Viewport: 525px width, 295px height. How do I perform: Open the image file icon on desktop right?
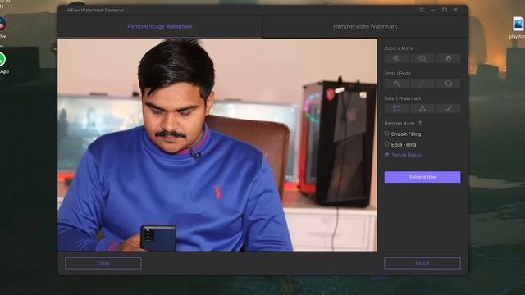518,24
